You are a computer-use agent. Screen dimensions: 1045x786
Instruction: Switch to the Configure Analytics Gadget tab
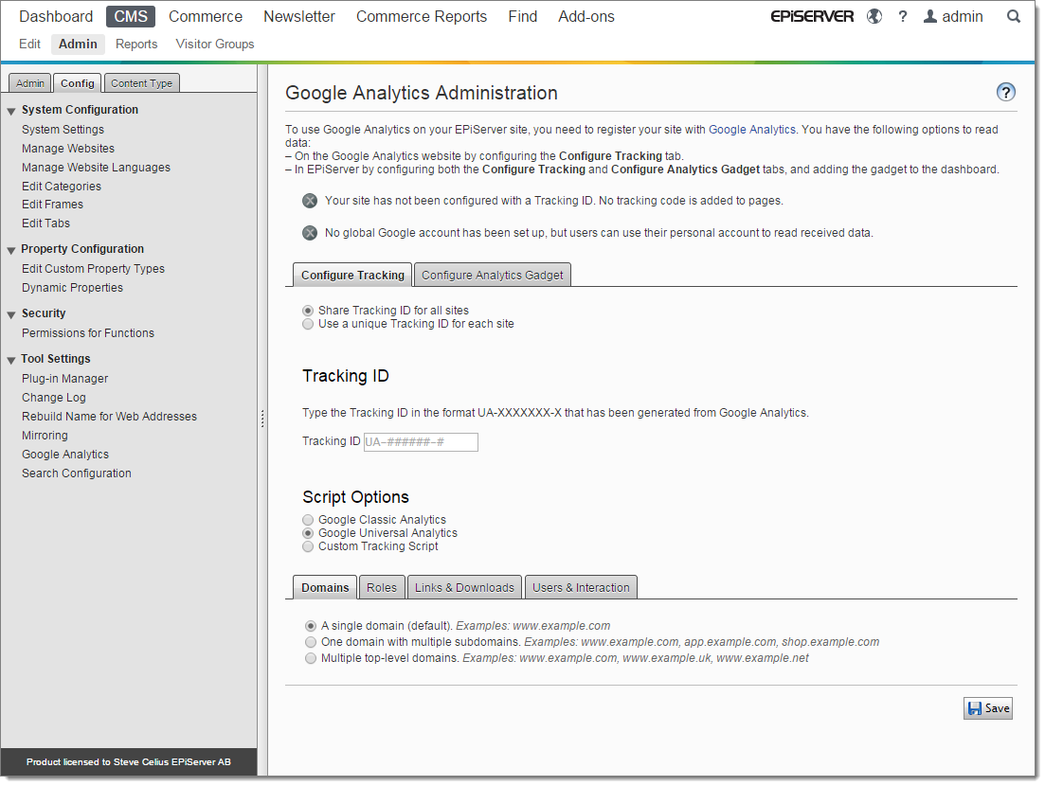492,274
